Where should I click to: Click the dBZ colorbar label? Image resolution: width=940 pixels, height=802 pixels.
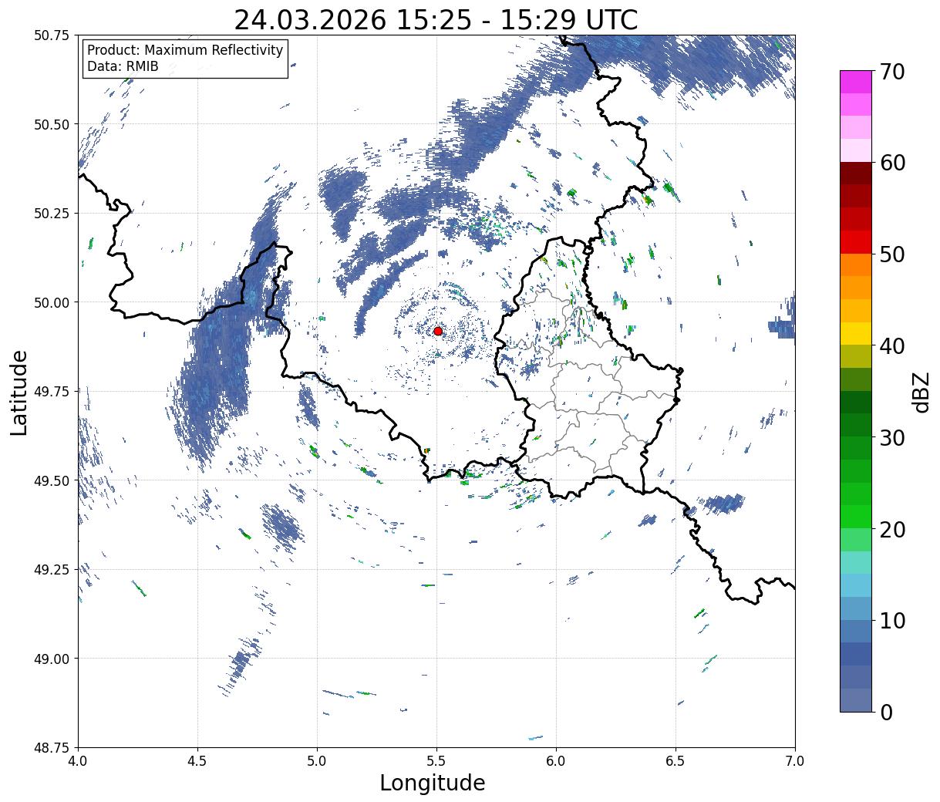click(x=921, y=392)
